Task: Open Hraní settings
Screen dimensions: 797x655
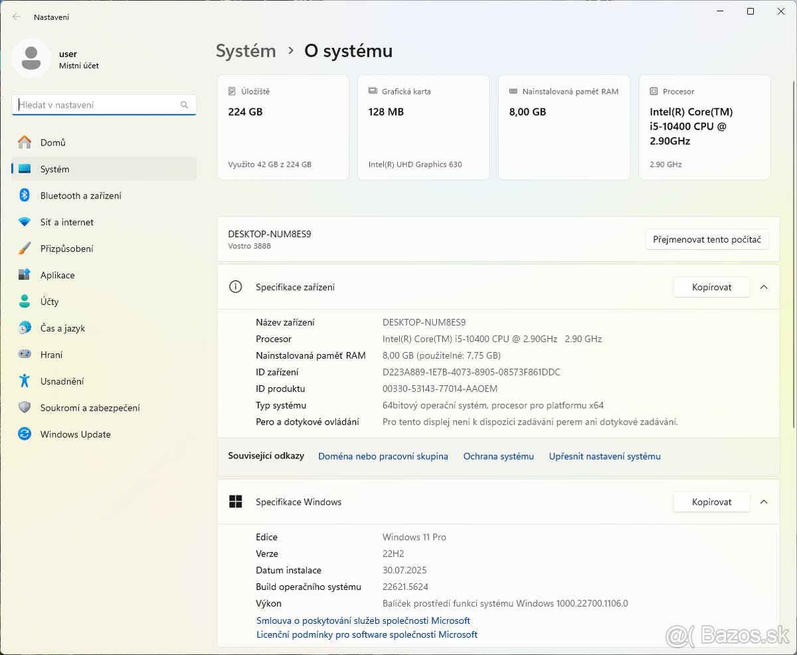Action: click(50, 355)
